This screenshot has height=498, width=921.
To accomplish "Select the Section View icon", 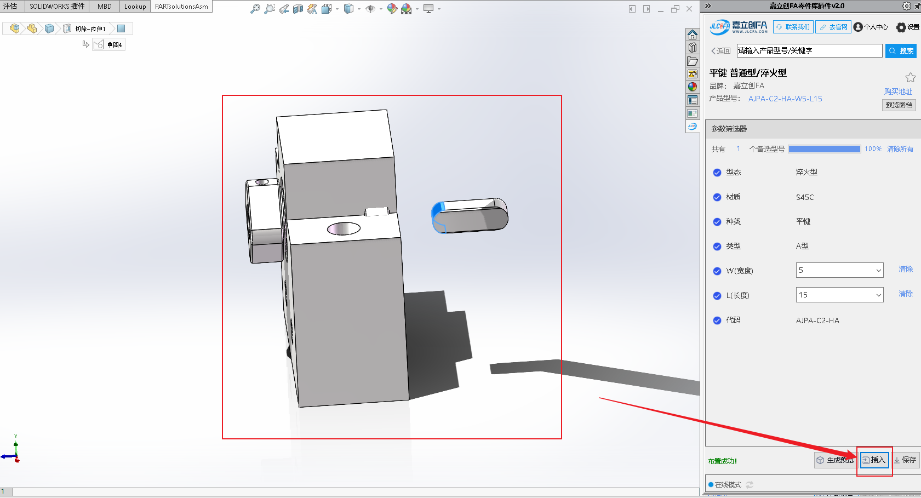I will click(x=298, y=9).
